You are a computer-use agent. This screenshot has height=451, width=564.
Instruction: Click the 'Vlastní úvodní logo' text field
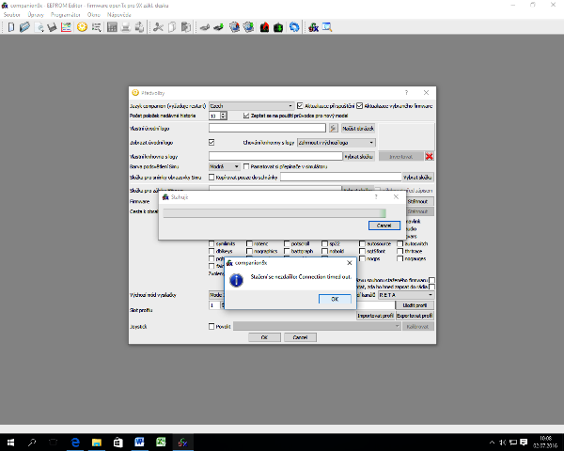267,127
